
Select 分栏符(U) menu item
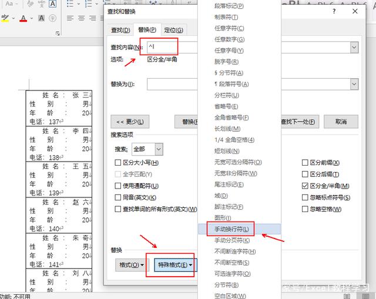(239, 95)
